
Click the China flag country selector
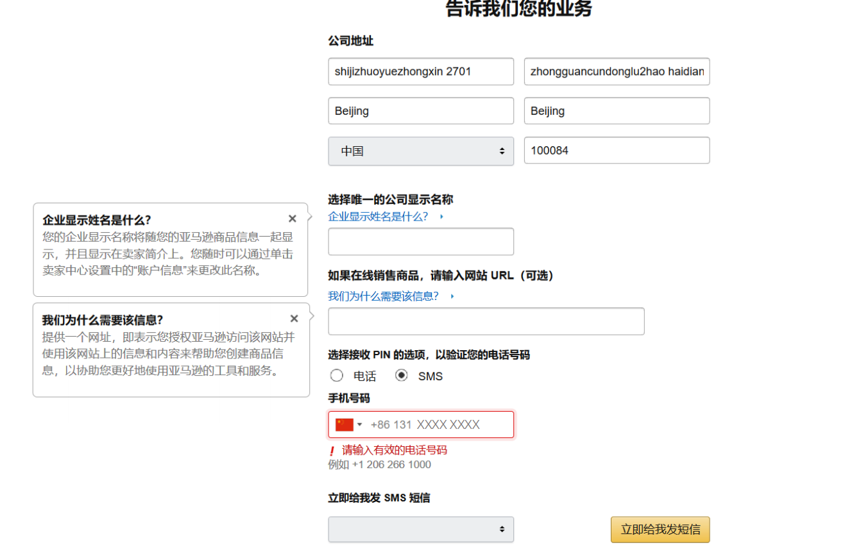click(x=348, y=424)
